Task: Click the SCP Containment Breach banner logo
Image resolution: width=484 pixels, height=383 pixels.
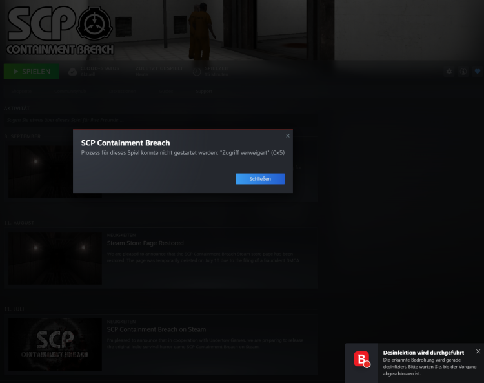Action: 60,30
